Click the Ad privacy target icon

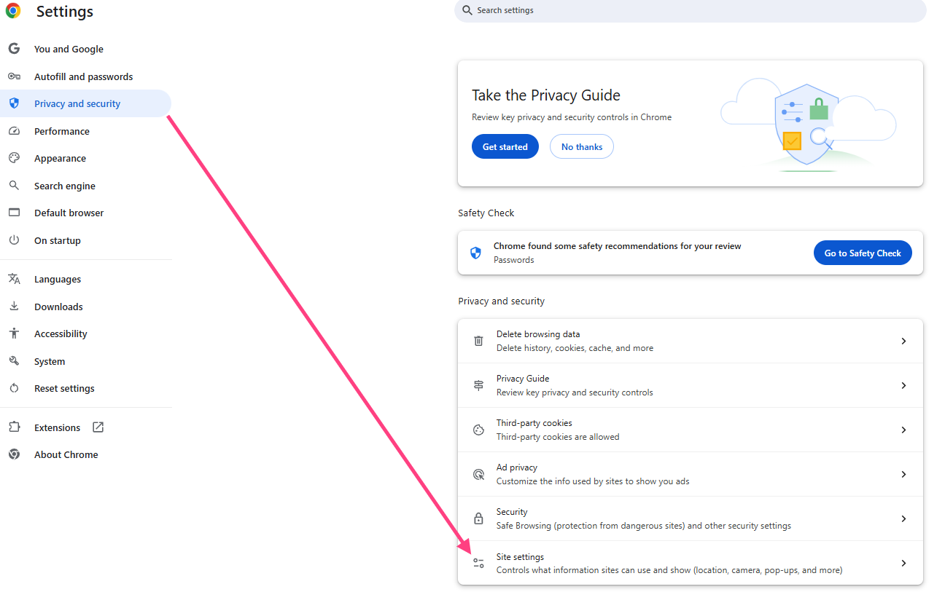(478, 474)
